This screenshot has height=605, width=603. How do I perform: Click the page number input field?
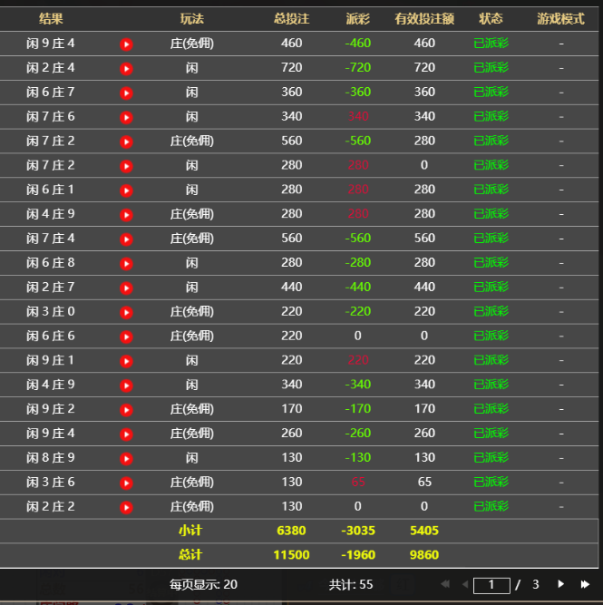(x=491, y=585)
